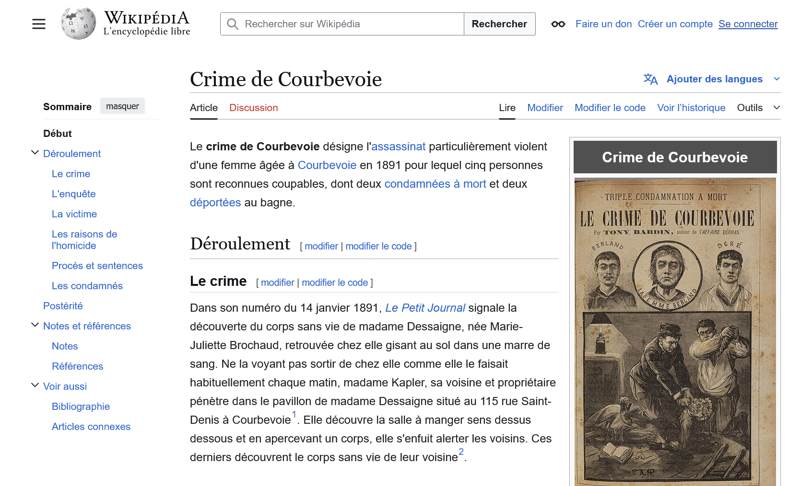Viewport: 812px width, 486px height.
Task: Collapse the Voir aussi contents section
Action: [35, 385]
